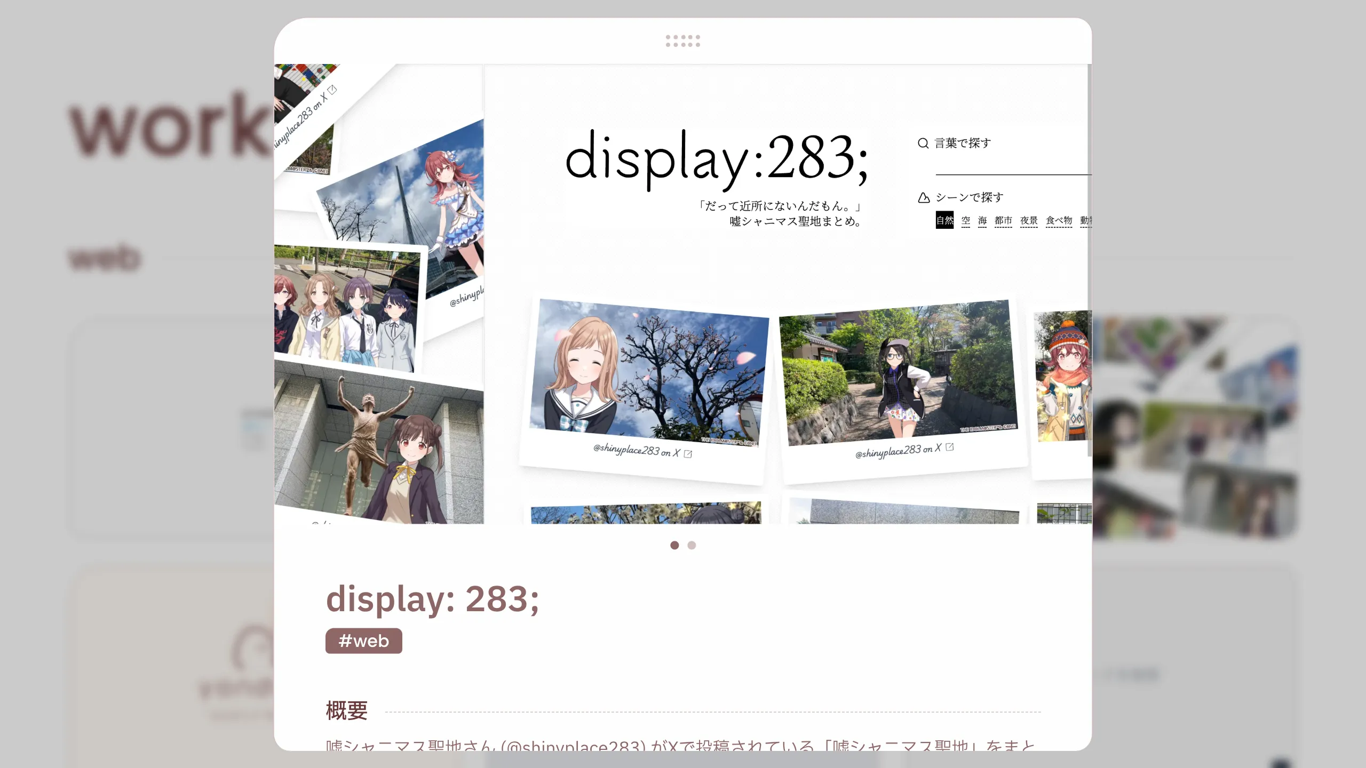Select the 夜景 scene filter
The image size is (1366, 768).
[1029, 220]
